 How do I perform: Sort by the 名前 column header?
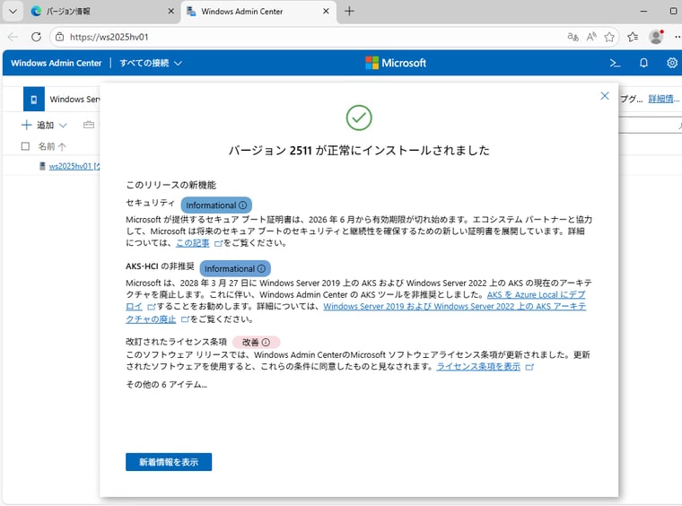point(52,146)
